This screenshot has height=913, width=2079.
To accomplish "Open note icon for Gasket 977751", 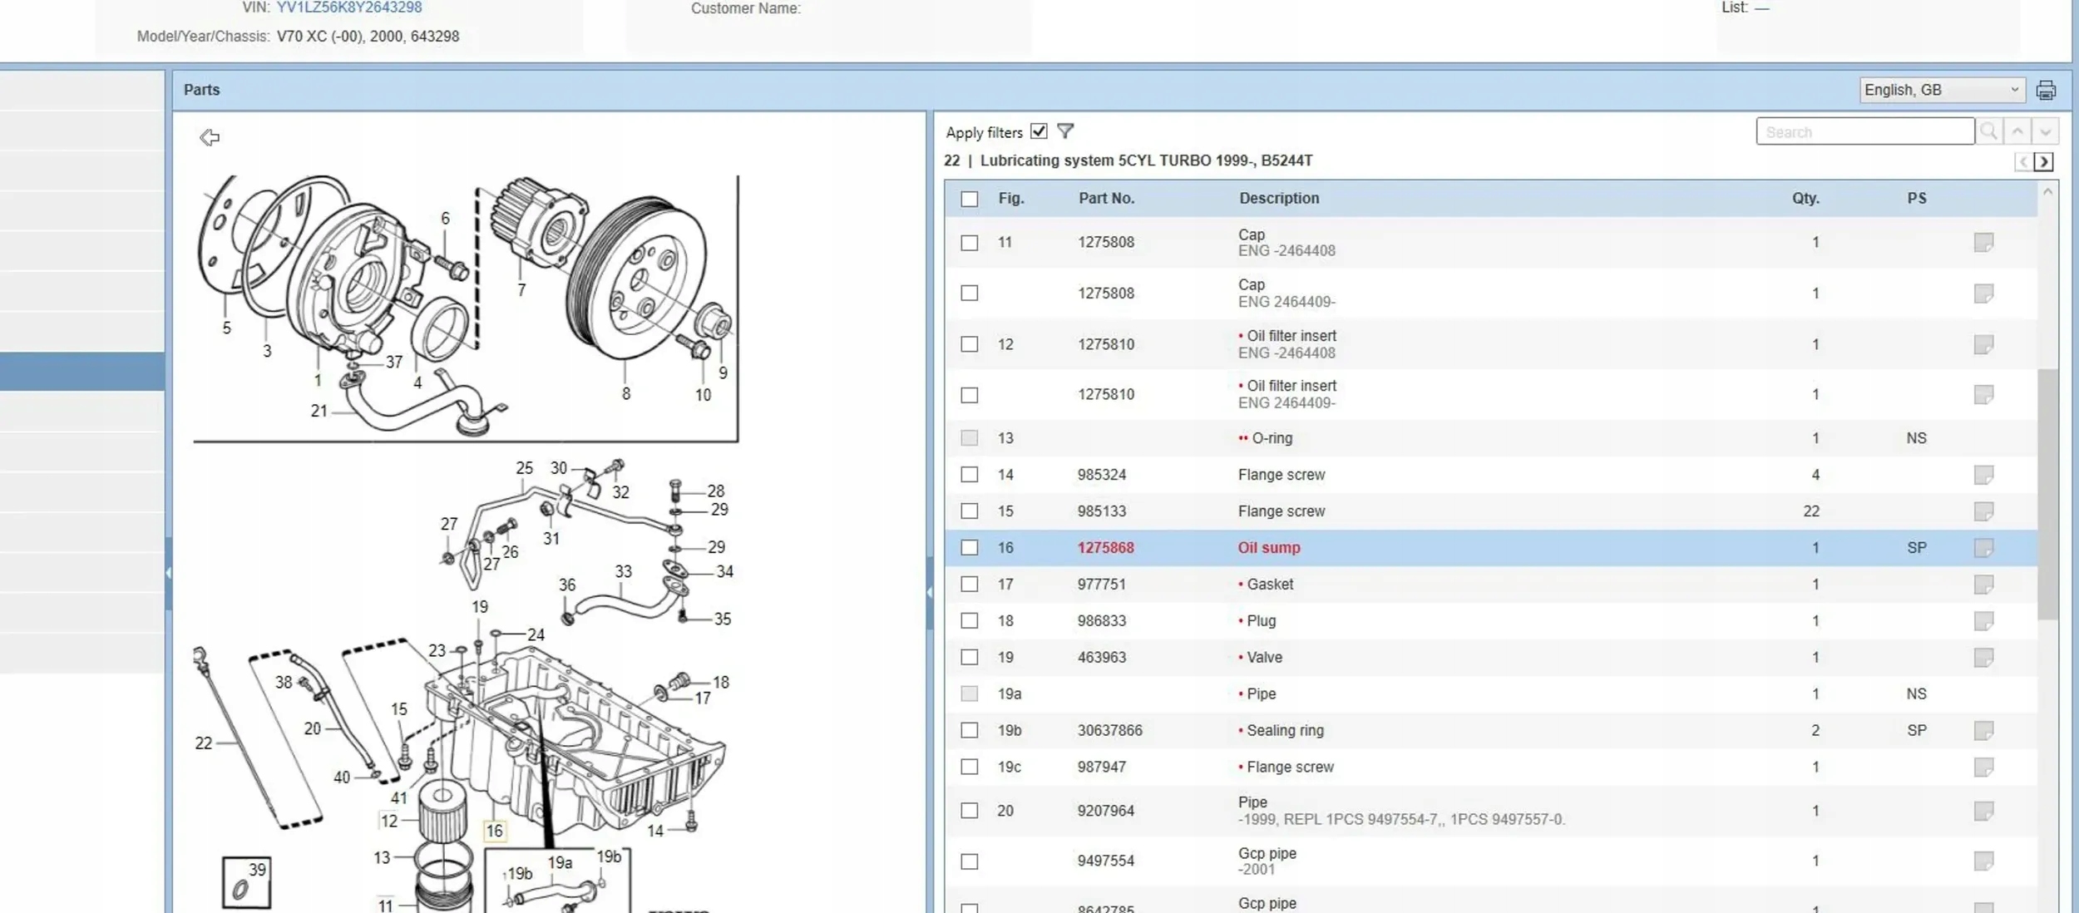I will point(1983,585).
